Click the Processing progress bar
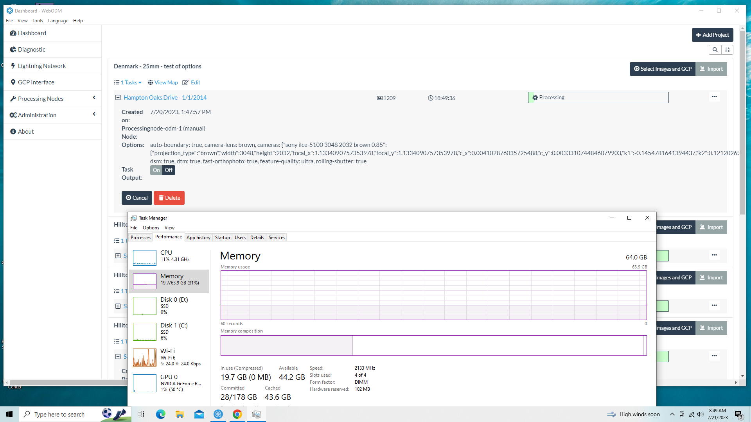Image resolution: width=751 pixels, height=422 pixels. tap(598, 98)
